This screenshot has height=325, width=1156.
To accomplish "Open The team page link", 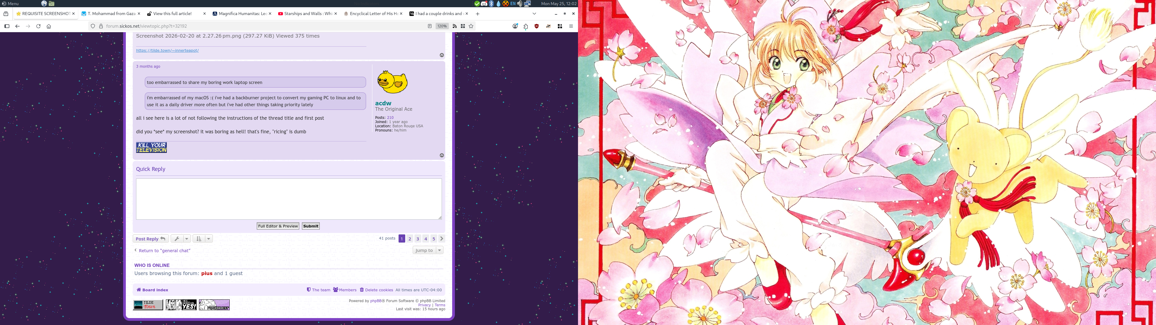I will (x=318, y=290).
